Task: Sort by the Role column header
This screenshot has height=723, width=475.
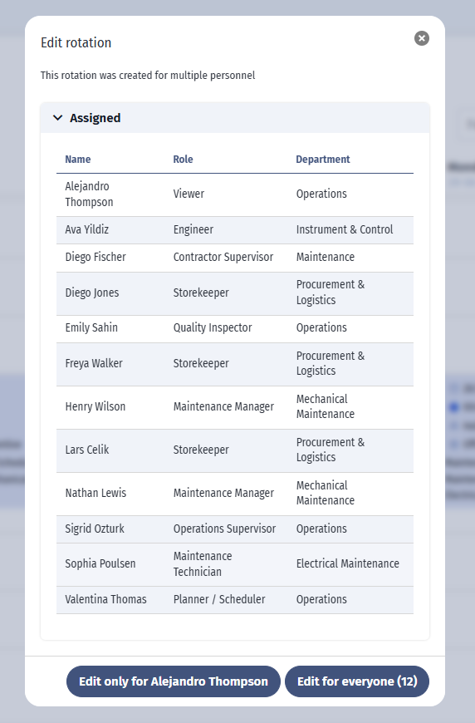Action: pyautogui.click(x=183, y=159)
